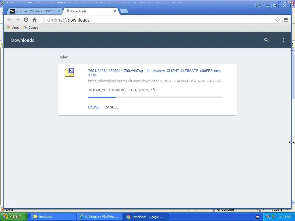Screen dimensions: 295x221
Task: Open the Downloads page more-actions menu
Action: click(x=283, y=40)
